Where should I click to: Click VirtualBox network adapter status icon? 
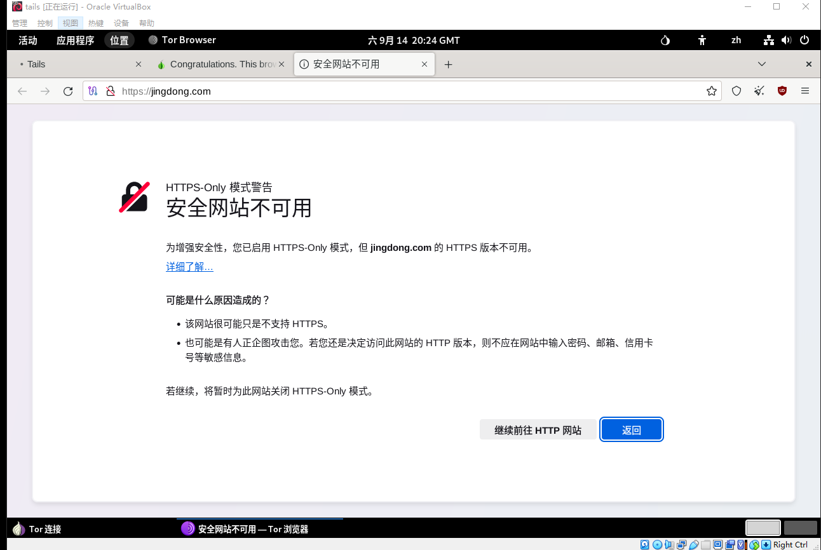pos(682,544)
